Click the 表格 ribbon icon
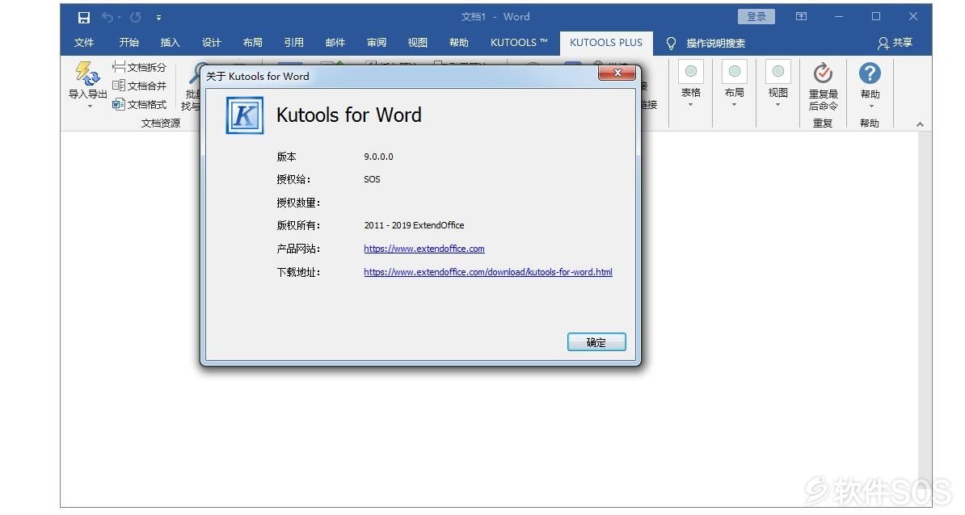Viewport: 965px width, 515px height. click(x=690, y=71)
